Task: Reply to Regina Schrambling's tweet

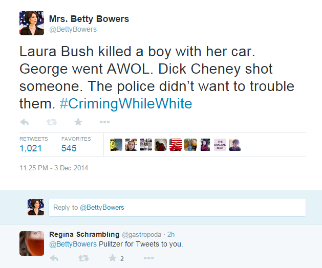Action: tap(54, 258)
